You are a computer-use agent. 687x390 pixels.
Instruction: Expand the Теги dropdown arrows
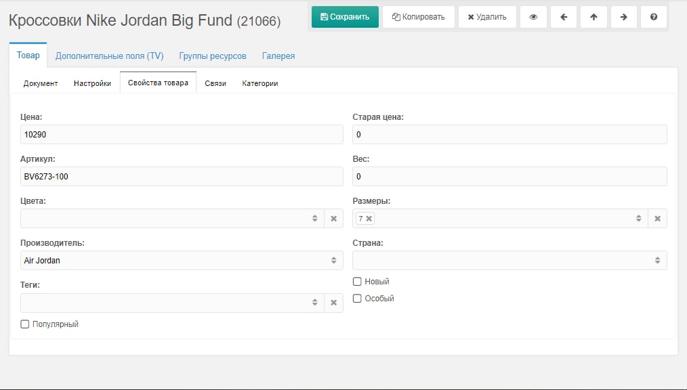pos(314,303)
